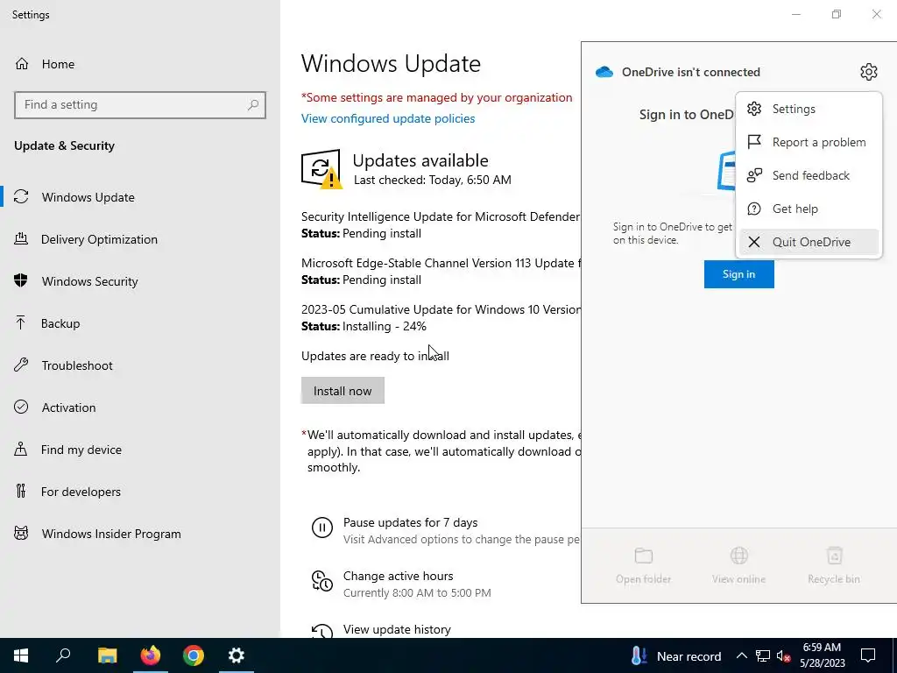Open taskbar Search magnifier
The width and height of the screenshot is (897, 673).
(63, 655)
